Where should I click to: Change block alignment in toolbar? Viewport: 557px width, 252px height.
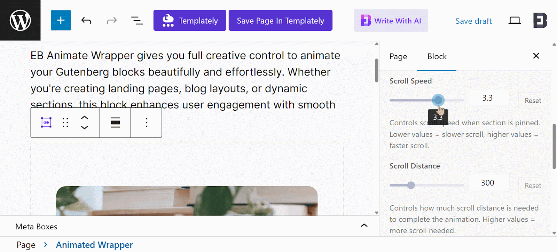click(115, 123)
